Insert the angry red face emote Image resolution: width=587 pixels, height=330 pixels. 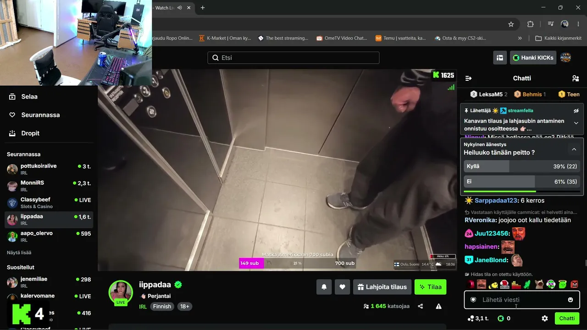point(575,284)
